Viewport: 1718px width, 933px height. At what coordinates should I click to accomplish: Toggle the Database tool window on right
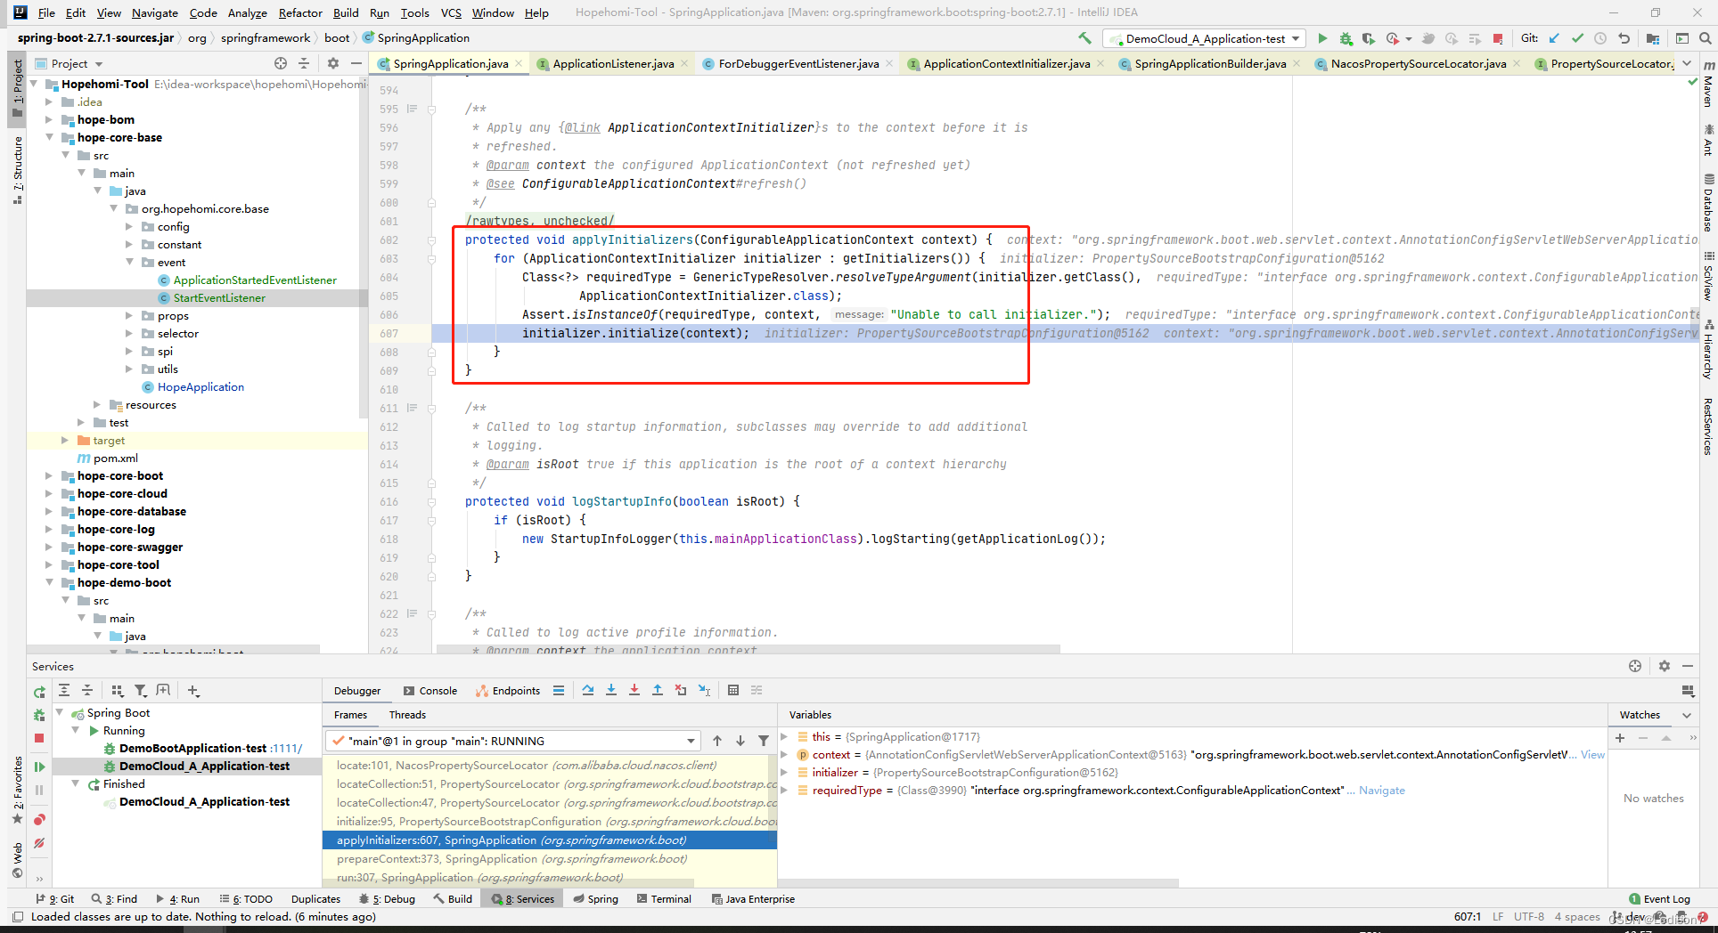(x=1708, y=204)
